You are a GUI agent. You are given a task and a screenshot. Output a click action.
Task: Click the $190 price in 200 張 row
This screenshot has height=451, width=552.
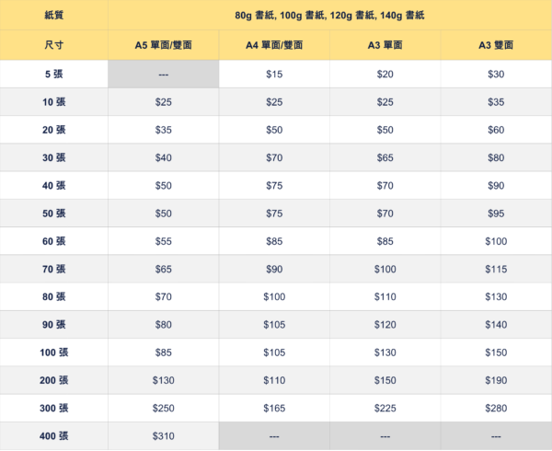tap(496, 380)
